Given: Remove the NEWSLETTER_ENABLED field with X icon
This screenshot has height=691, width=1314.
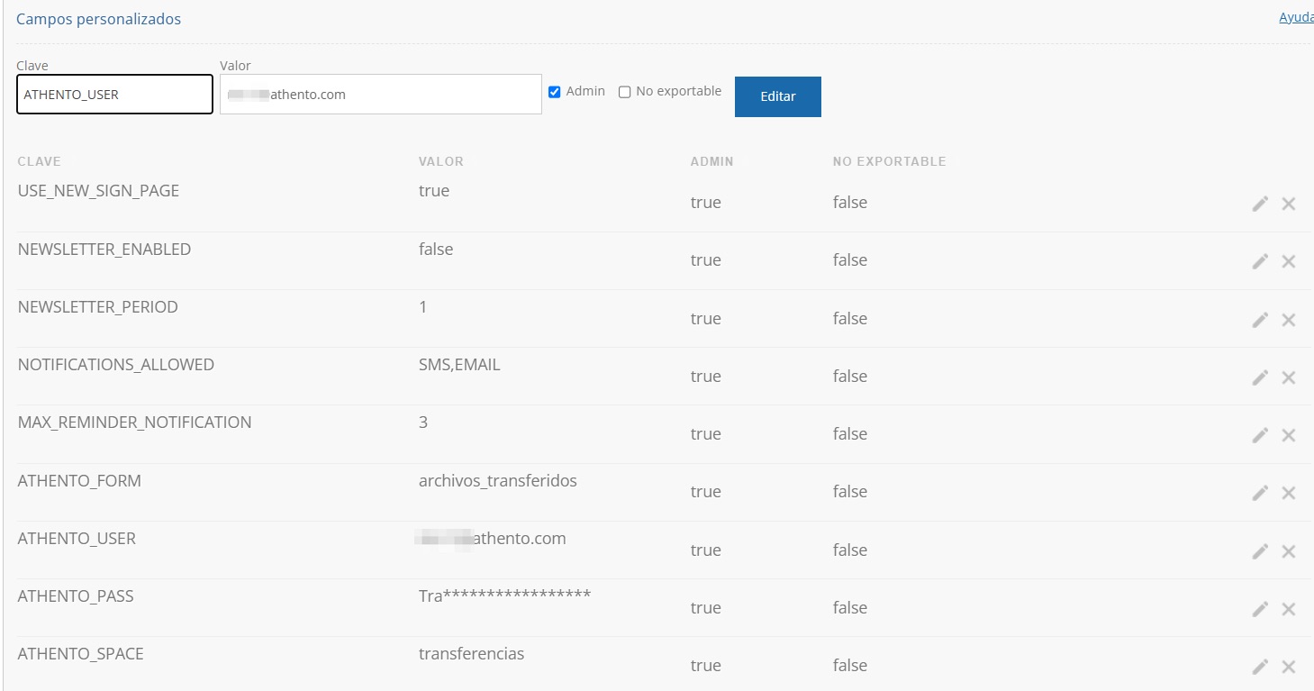Looking at the screenshot, I should 1289,261.
